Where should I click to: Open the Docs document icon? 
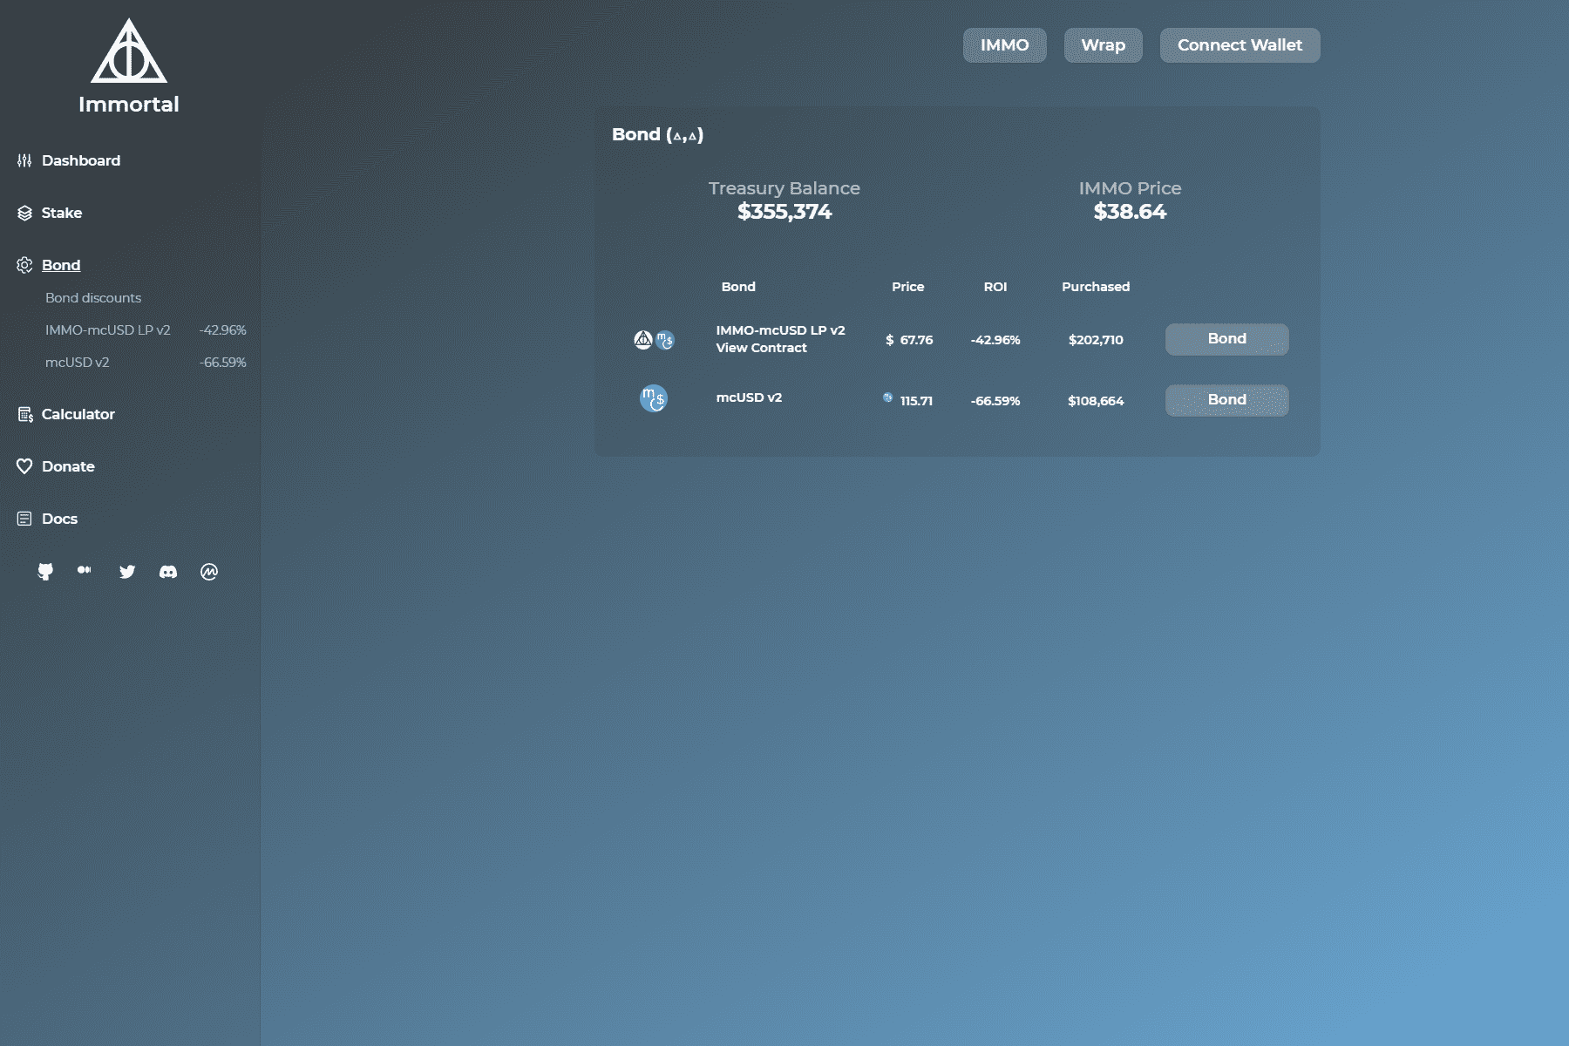24,519
